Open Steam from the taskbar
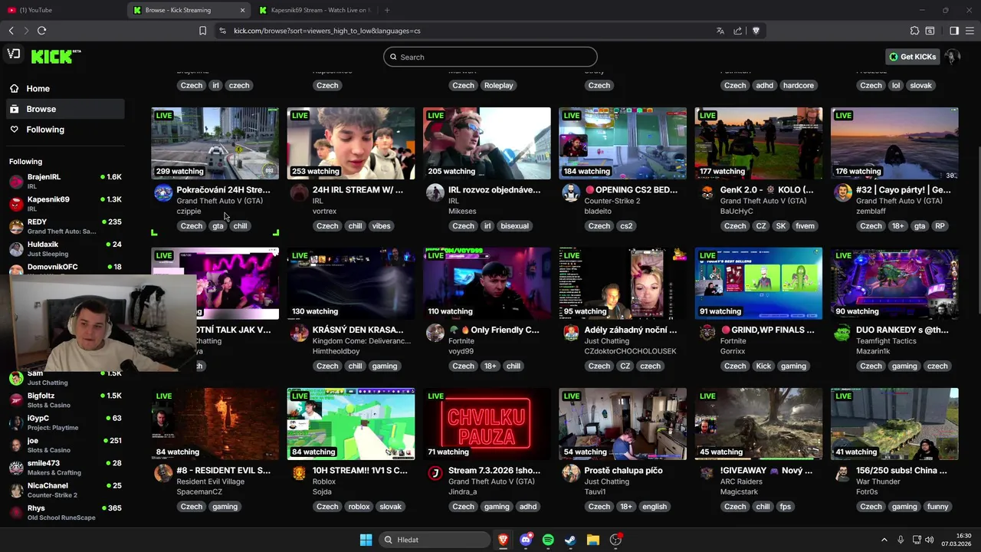 [570, 540]
